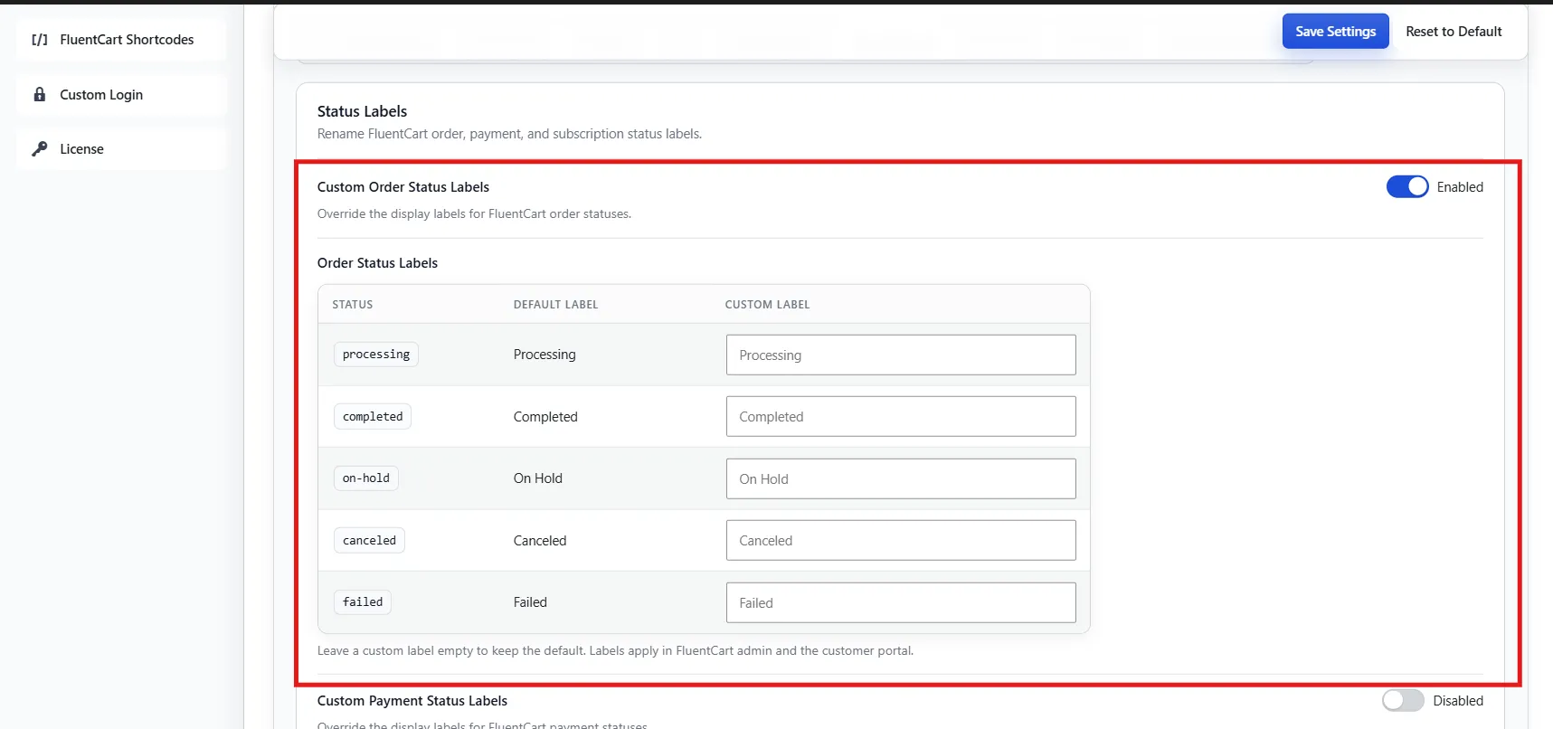Open the Custom Login menu item
Image resolution: width=1553 pixels, height=729 pixels.
121,94
